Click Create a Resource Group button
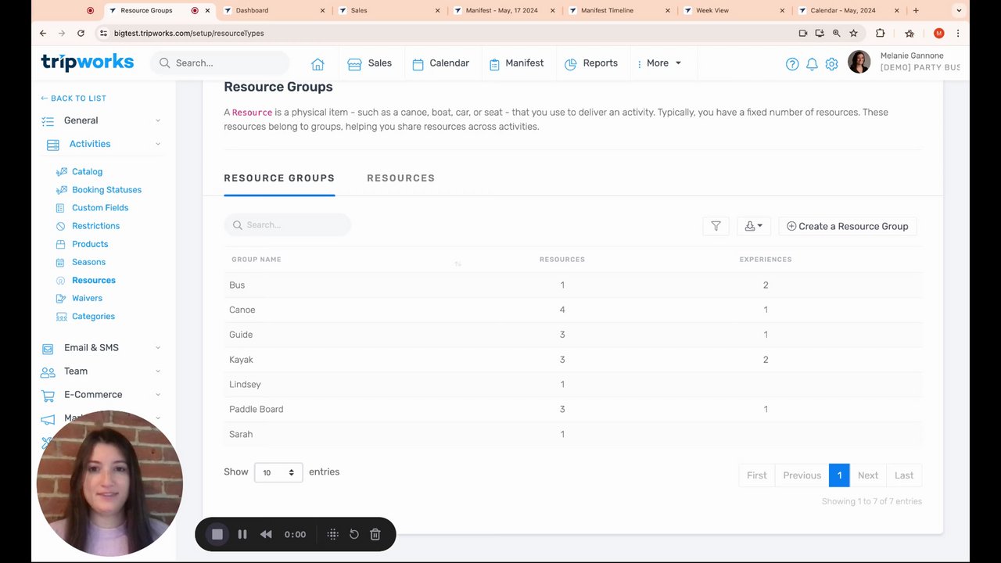Image resolution: width=1001 pixels, height=563 pixels. pyautogui.click(x=848, y=226)
